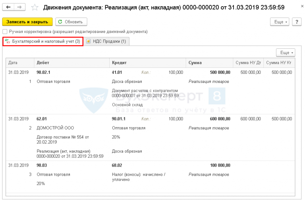Image resolution: width=305 pixels, height=201 pixels.
Task: Click the Сумма НУ Дт column header
Action: pyautogui.click(x=248, y=63)
